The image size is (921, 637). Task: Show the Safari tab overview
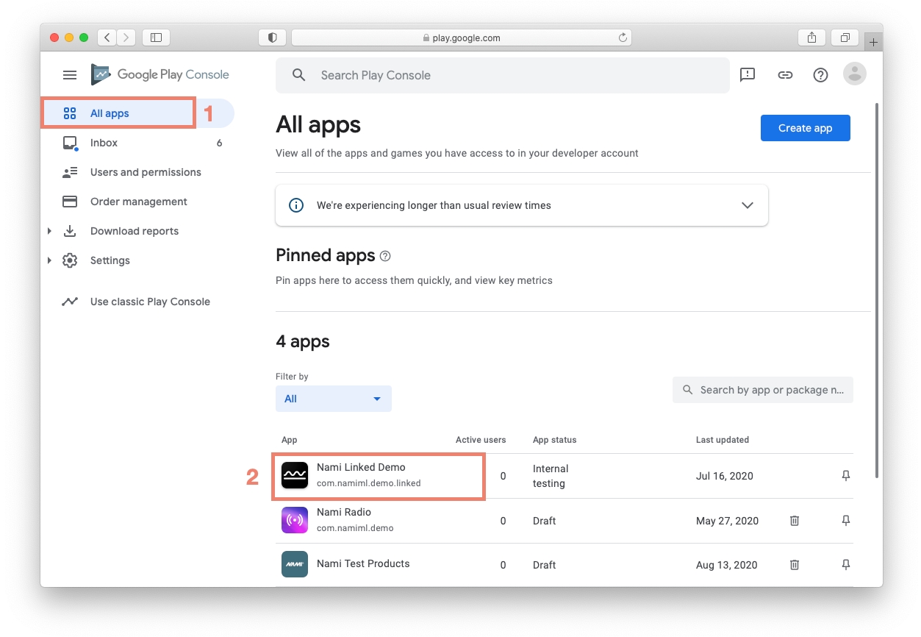pos(845,38)
